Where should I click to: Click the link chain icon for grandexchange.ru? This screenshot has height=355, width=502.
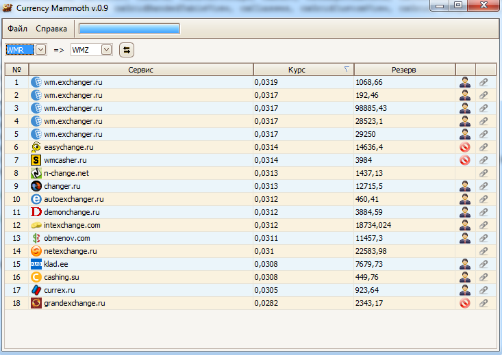click(x=484, y=303)
